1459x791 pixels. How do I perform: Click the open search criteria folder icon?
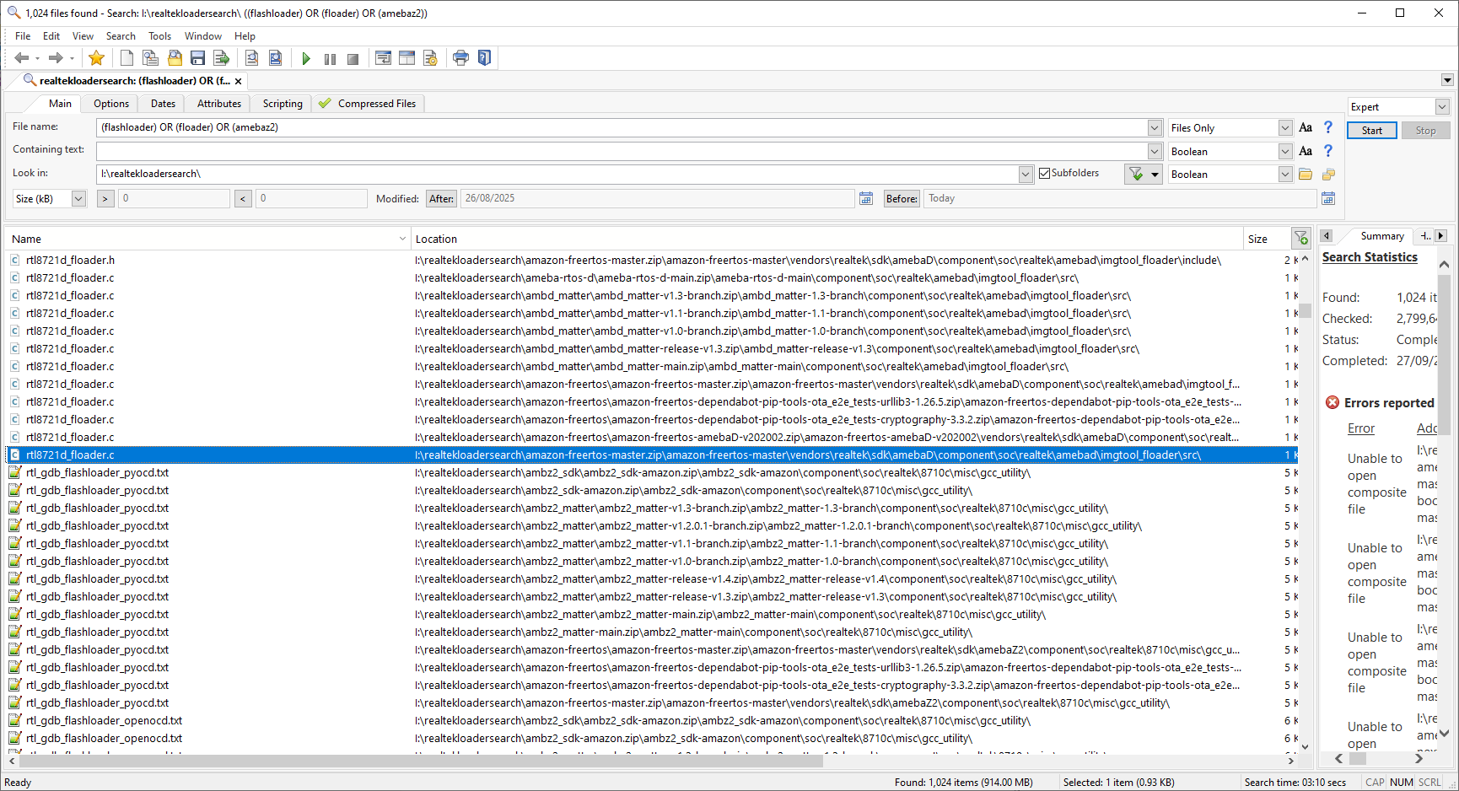[x=175, y=58]
